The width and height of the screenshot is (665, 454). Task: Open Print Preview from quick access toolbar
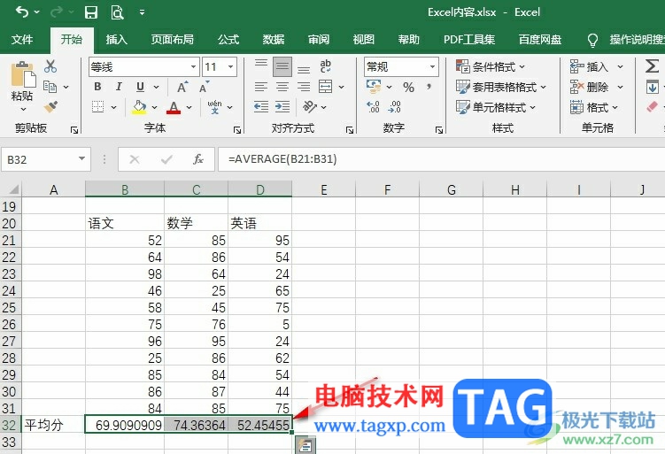[117, 12]
